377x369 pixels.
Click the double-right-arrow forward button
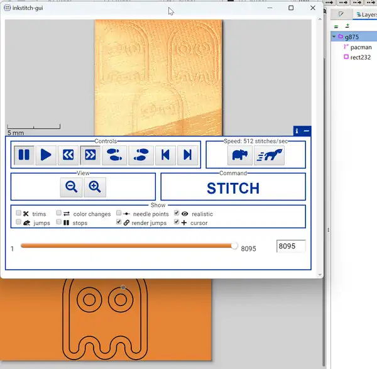pos(90,155)
